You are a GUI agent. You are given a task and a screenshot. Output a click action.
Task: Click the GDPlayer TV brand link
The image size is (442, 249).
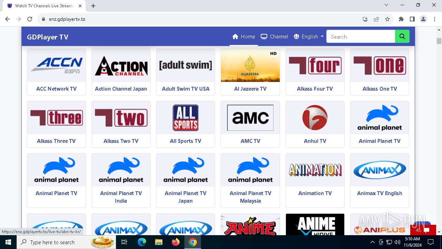coord(48,37)
